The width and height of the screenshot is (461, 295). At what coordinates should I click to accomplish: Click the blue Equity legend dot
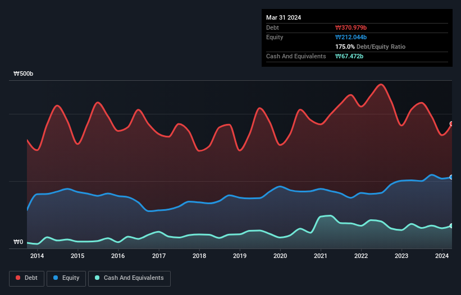click(56, 278)
